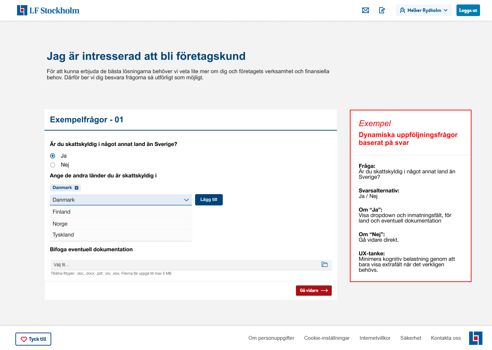Remove the Danmark tag with x icon
The image size is (492, 350).
[x=77, y=188]
